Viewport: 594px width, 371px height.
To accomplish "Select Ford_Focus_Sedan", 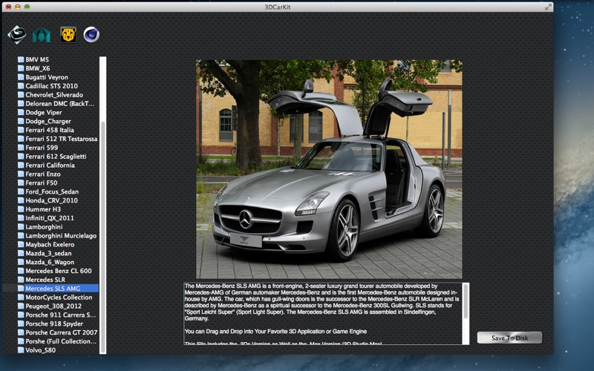I will tap(52, 191).
